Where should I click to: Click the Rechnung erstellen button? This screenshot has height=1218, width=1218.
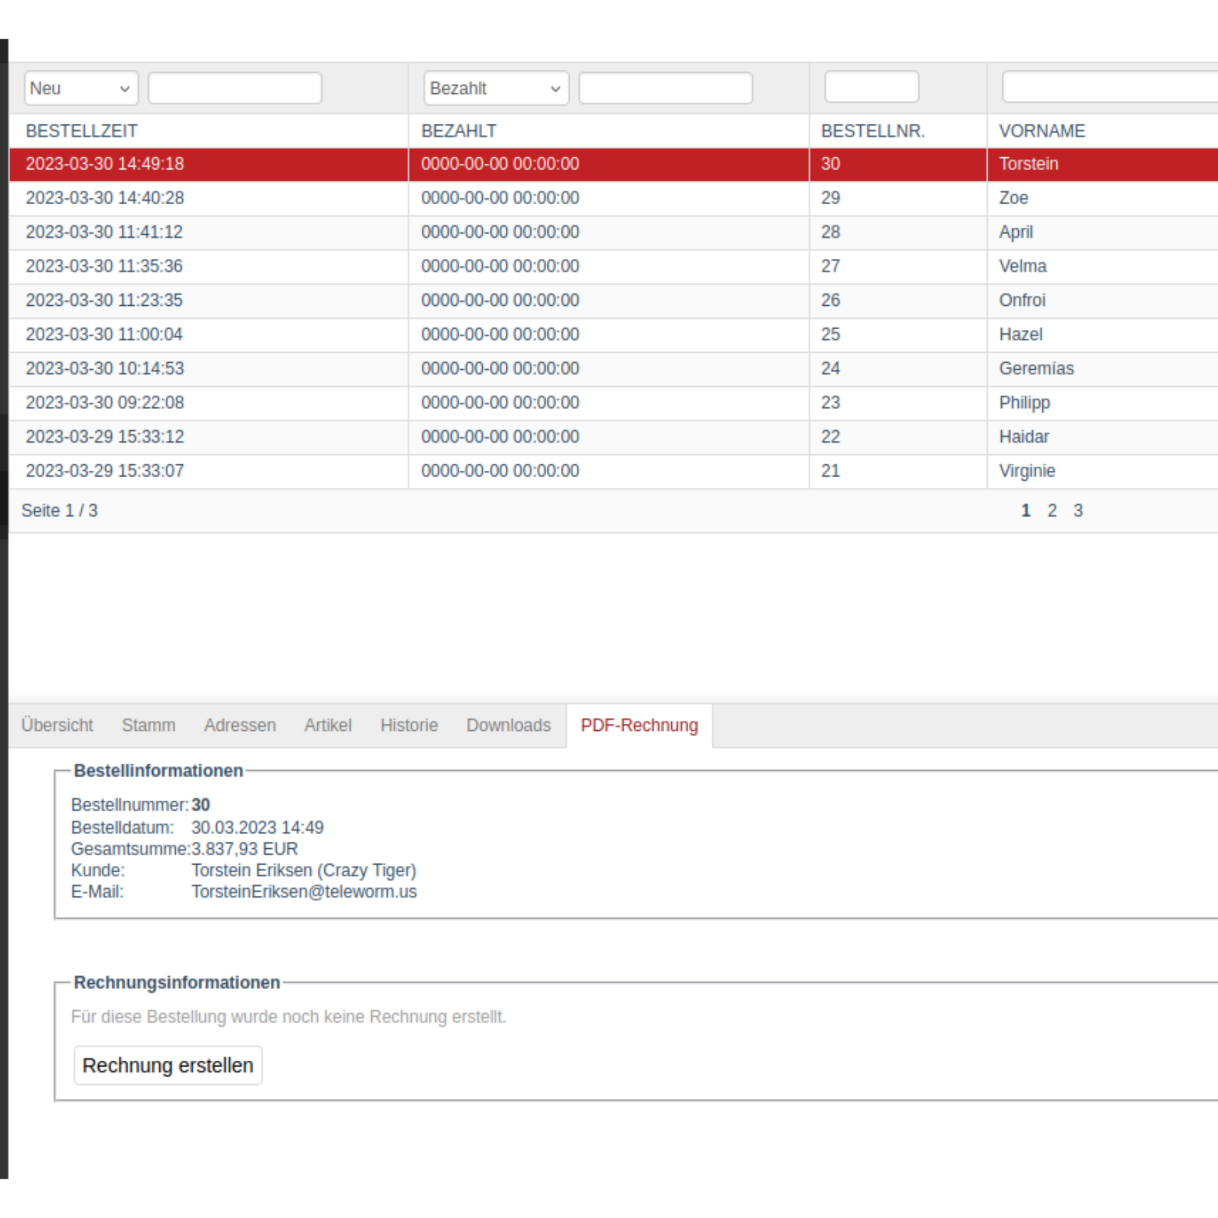pyautogui.click(x=167, y=1065)
